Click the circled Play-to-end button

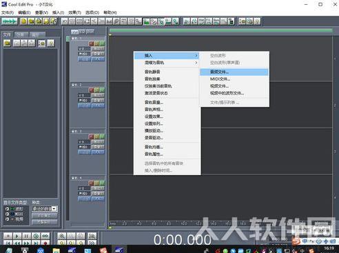coord(36,236)
